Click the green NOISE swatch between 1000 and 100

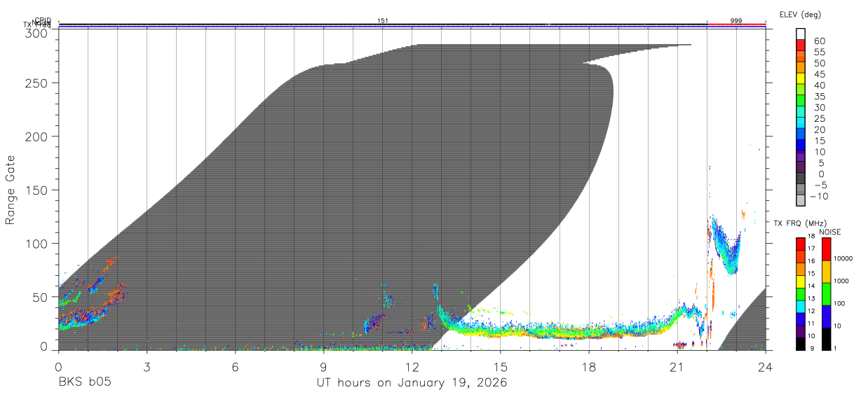click(826, 293)
